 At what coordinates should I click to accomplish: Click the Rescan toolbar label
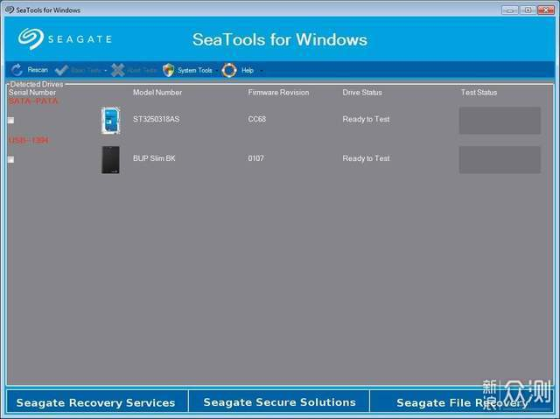(x=38, y=70)
